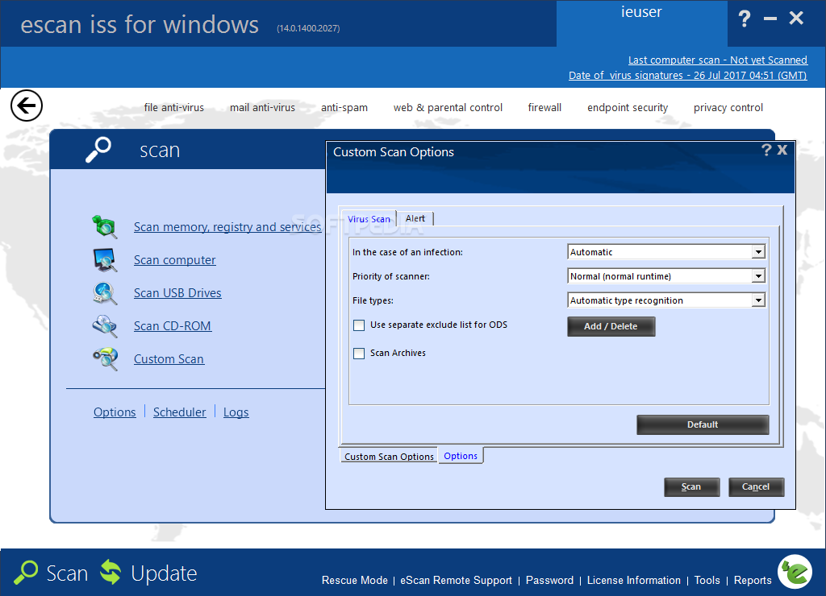The image size is (826, 596).
Task: Open the Options link under the scan list
Action: point(115,412)
